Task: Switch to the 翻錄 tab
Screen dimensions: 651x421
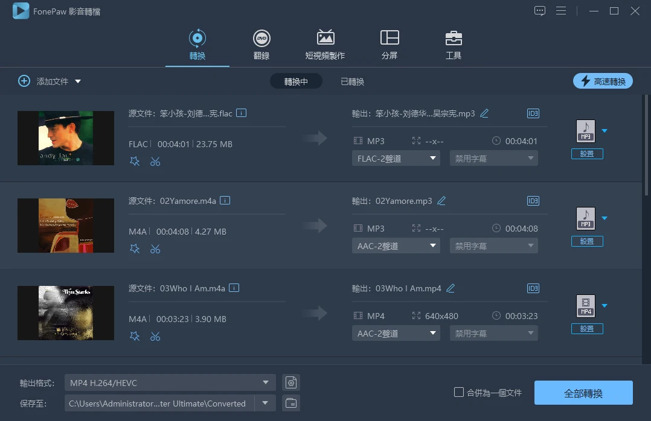Action: coord(261,44)
